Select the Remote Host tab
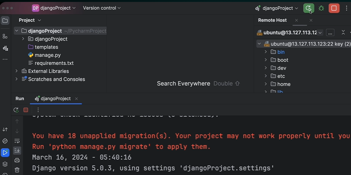This screenshot has height=175, width=351. tap(272, 20)
